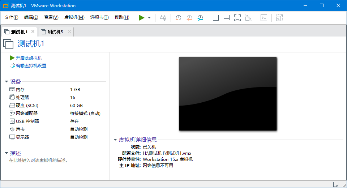Open the 编辑(E) menu
This screenshot has width=347, height=188.
[x=31, y=17]
